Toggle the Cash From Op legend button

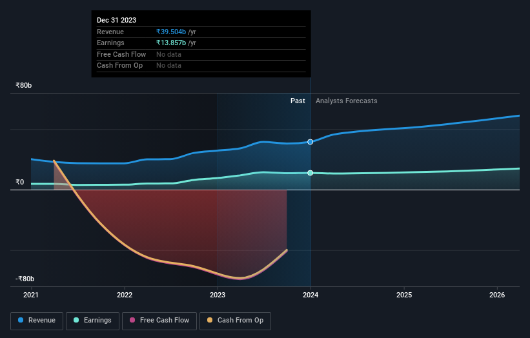[x=235, y=321]
